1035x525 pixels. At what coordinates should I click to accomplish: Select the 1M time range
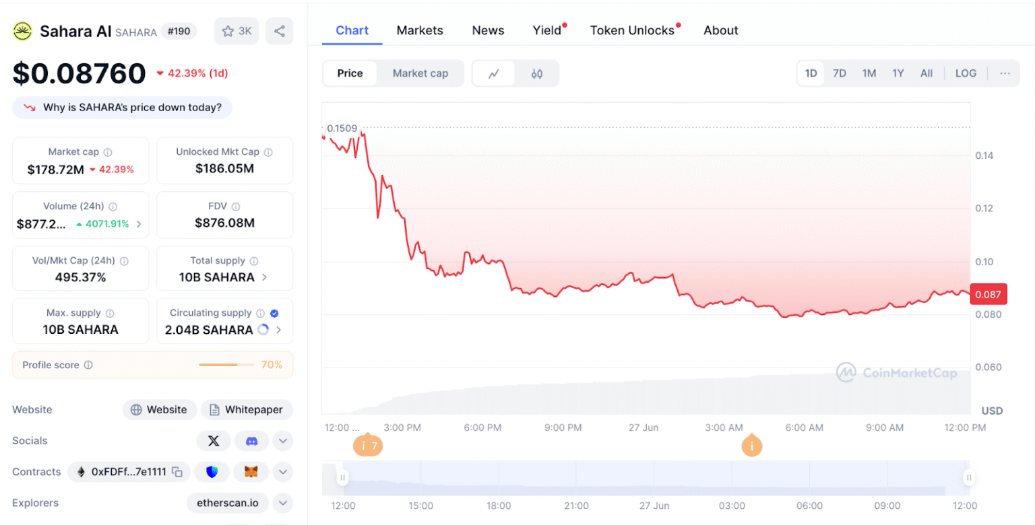tap(869, 73)
